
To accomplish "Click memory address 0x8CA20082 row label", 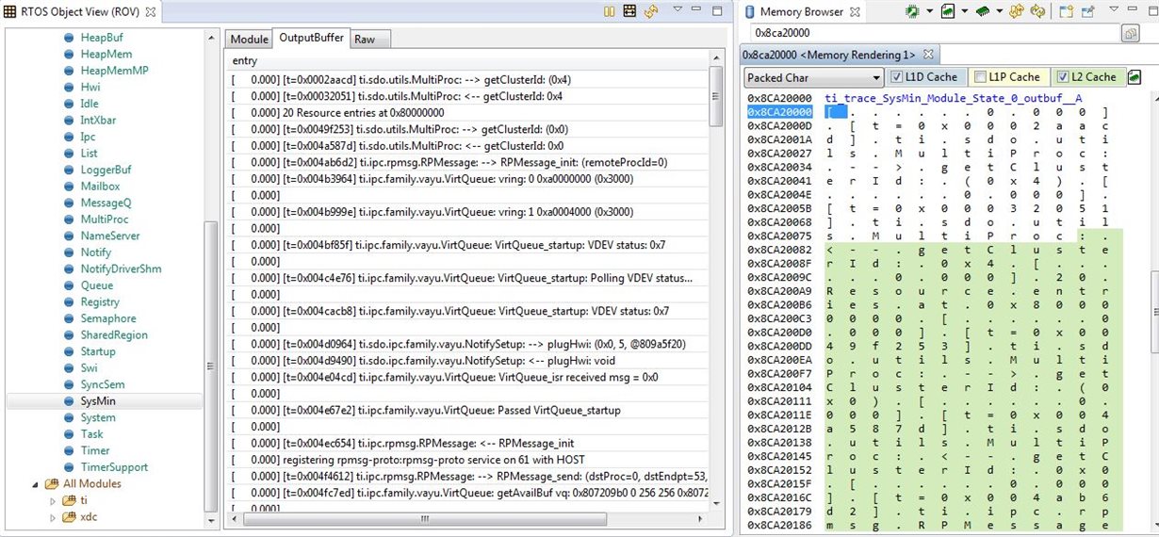I will point(779,250).
